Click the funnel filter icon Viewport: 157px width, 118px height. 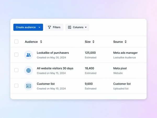pyautogui.click(x=49, y=27)
